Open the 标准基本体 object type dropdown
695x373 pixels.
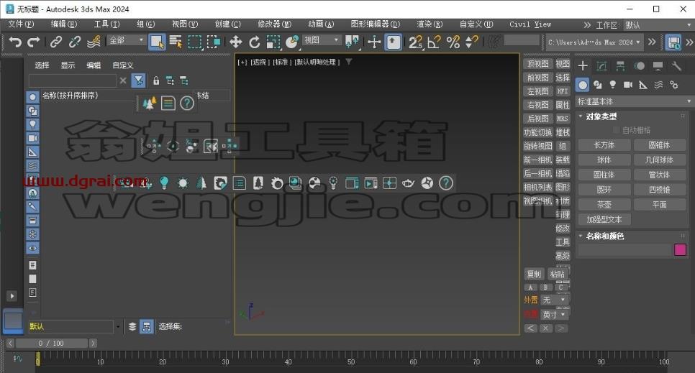634,101
